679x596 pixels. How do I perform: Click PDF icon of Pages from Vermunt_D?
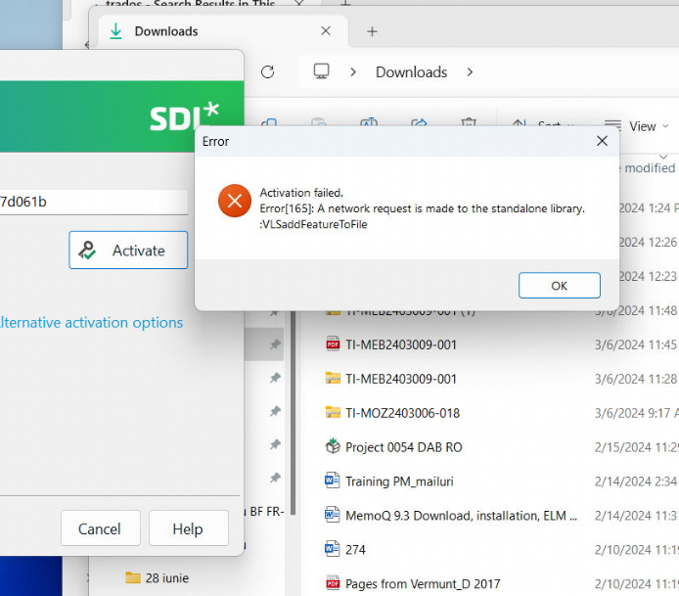click(x=333, y=583)
